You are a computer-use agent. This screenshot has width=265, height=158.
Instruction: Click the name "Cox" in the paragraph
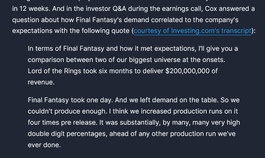pyautogui.click(x=211, y=9)
